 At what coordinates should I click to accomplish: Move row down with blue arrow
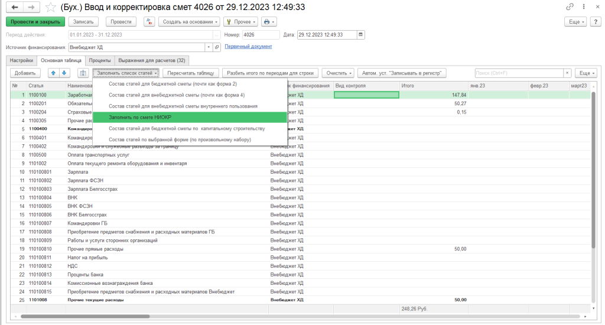pyautogui.click(x=64, y=73)
